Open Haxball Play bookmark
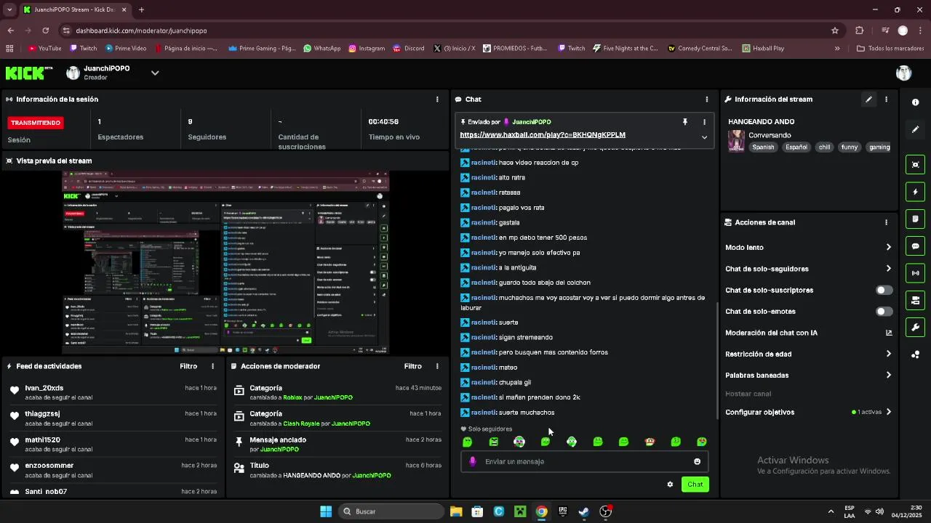This screenshot has height=523, width=931. click(x=763, y=49)
